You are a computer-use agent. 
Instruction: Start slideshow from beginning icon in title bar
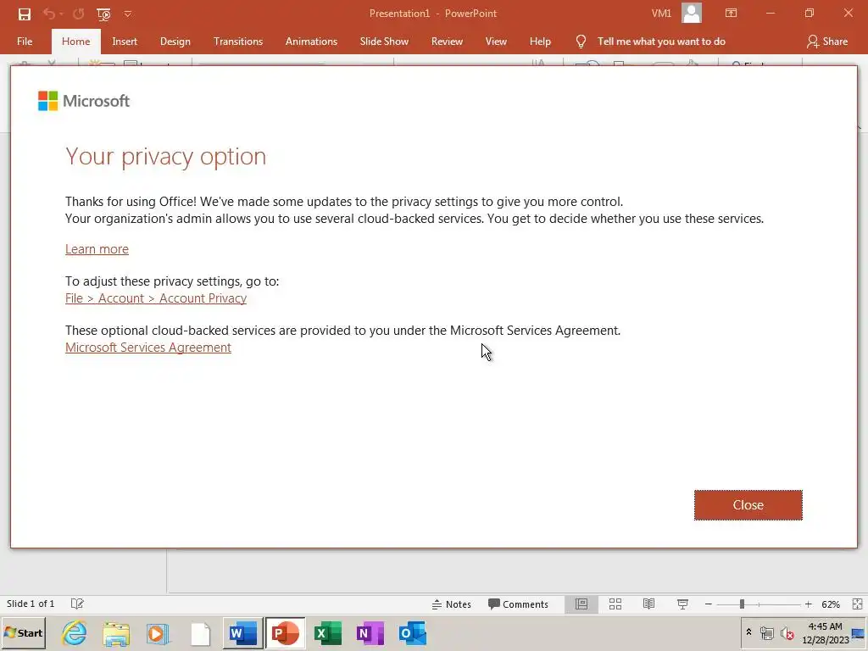(103, 14)
